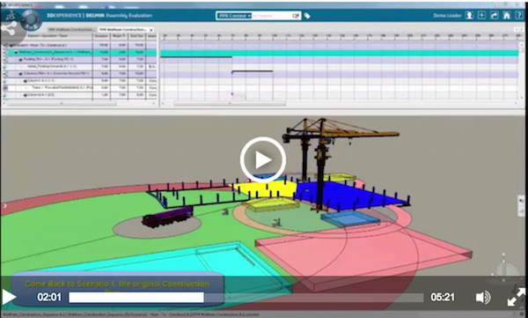Click the small play button at bottom left
The height and width of the screenshot is (318, 528).
pyautogui.click(x=9, y=297)
